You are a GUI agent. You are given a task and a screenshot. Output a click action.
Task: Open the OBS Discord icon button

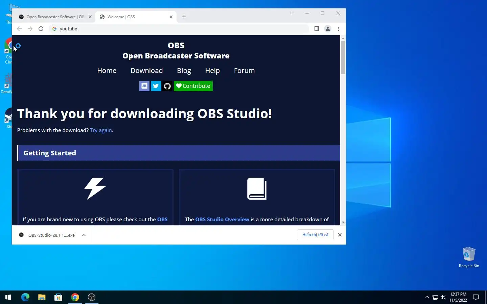[144, 86]
